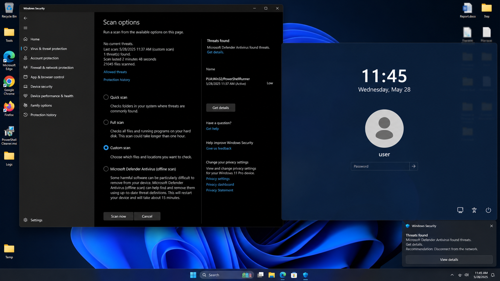This screenshot has width=500, height=281.
Task: Open Microsoft Store from taskbar
Action: coord(294,275)
